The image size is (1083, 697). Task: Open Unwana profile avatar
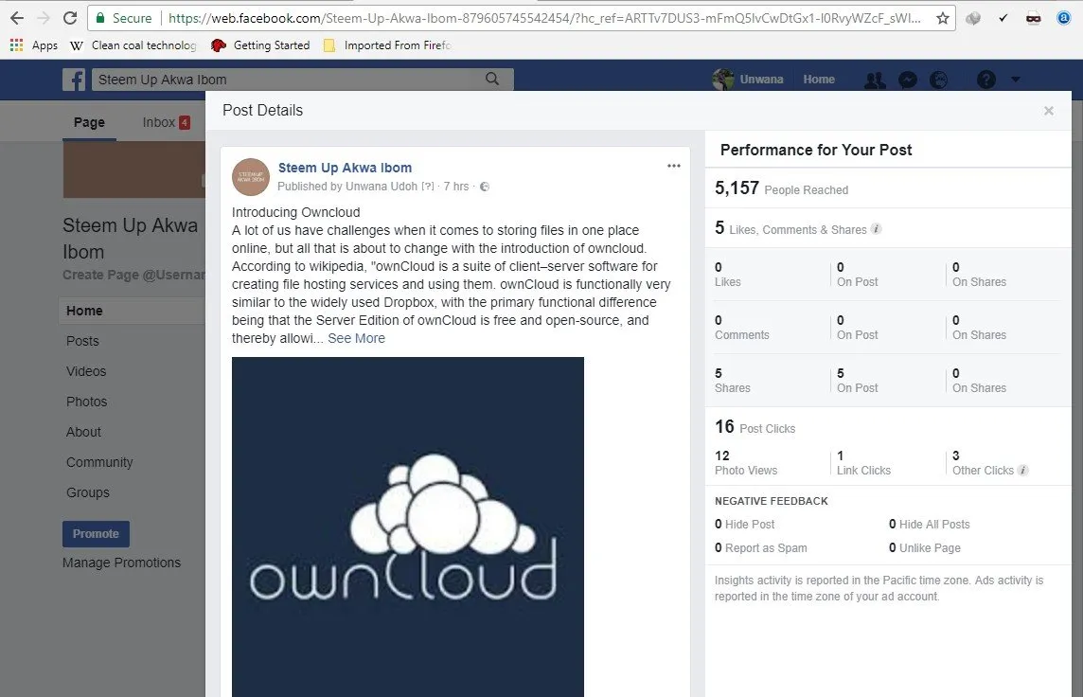(x=722, y=80)
